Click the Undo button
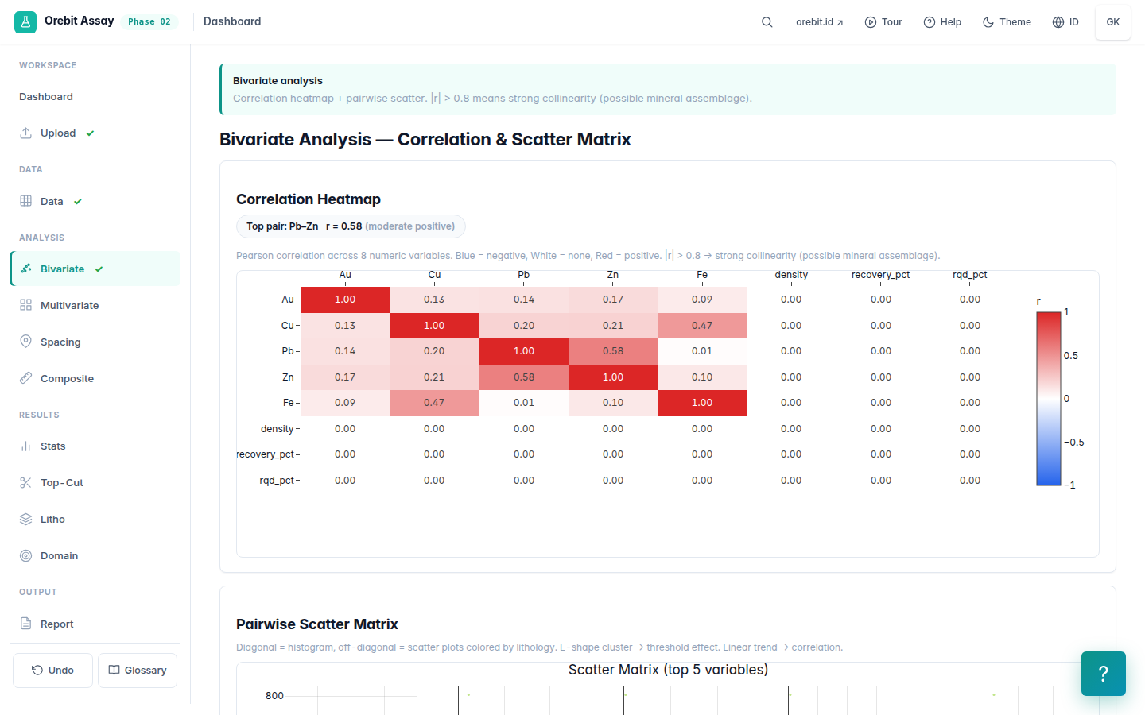Screen dimensions: 1145x715 (x=52, y=671)
